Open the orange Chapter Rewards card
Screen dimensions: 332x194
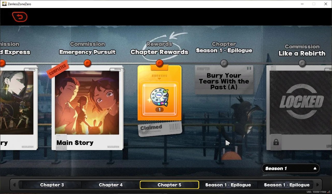click(x=160, y=93)
